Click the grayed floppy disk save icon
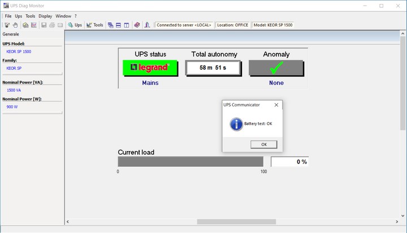 pos(44,25)
